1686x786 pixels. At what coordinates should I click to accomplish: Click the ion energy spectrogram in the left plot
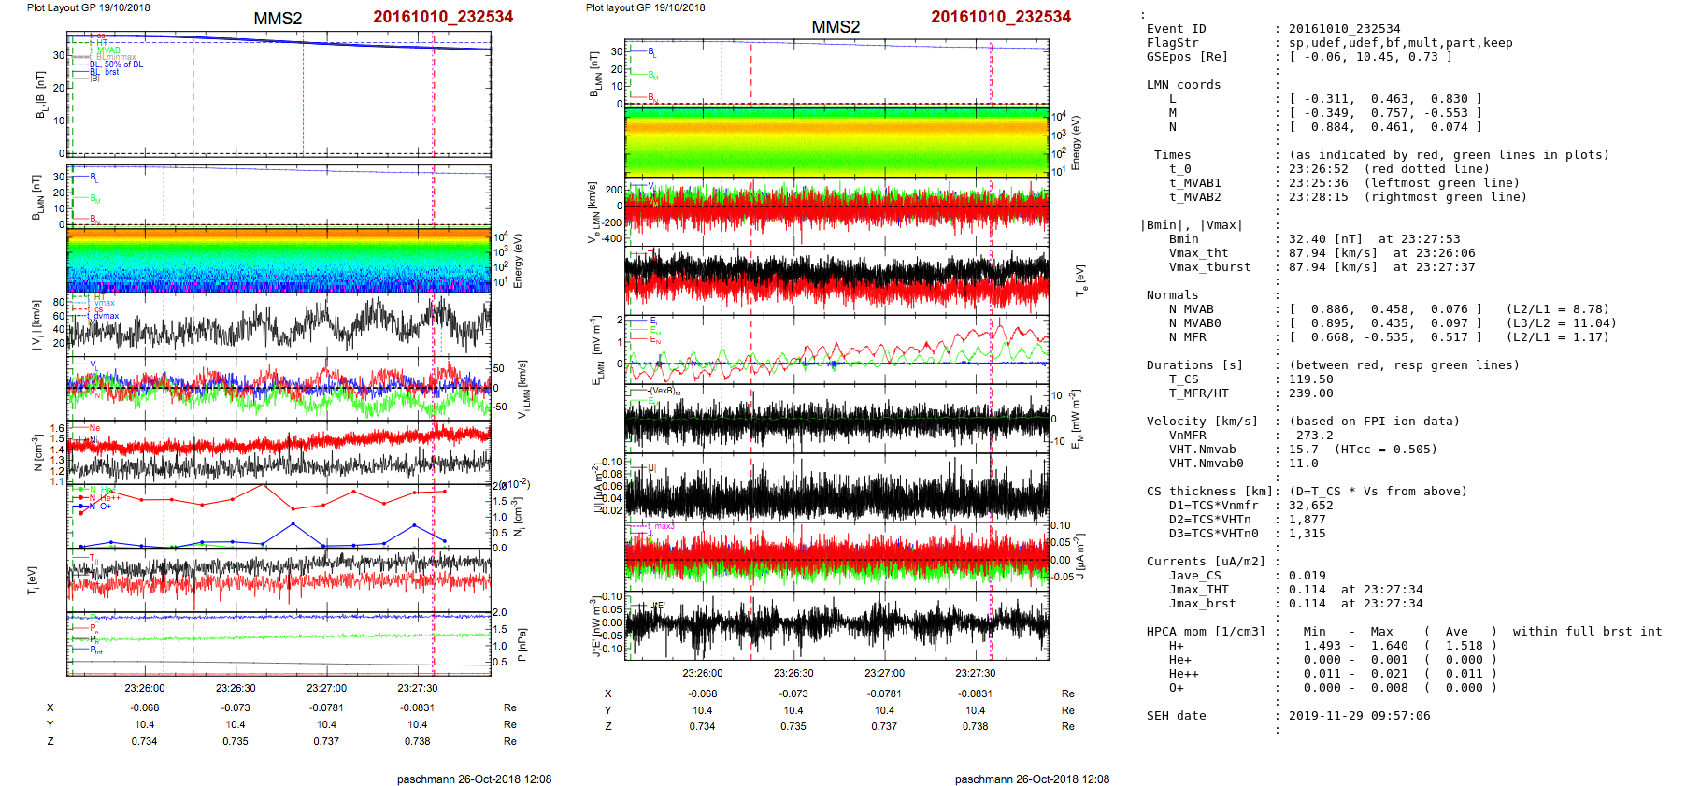pos(279,261)
